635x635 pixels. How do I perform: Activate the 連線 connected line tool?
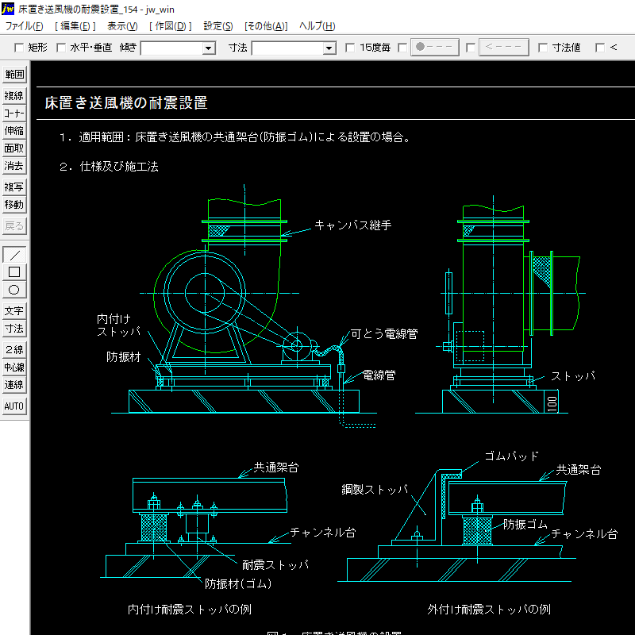tap(14, 385)
